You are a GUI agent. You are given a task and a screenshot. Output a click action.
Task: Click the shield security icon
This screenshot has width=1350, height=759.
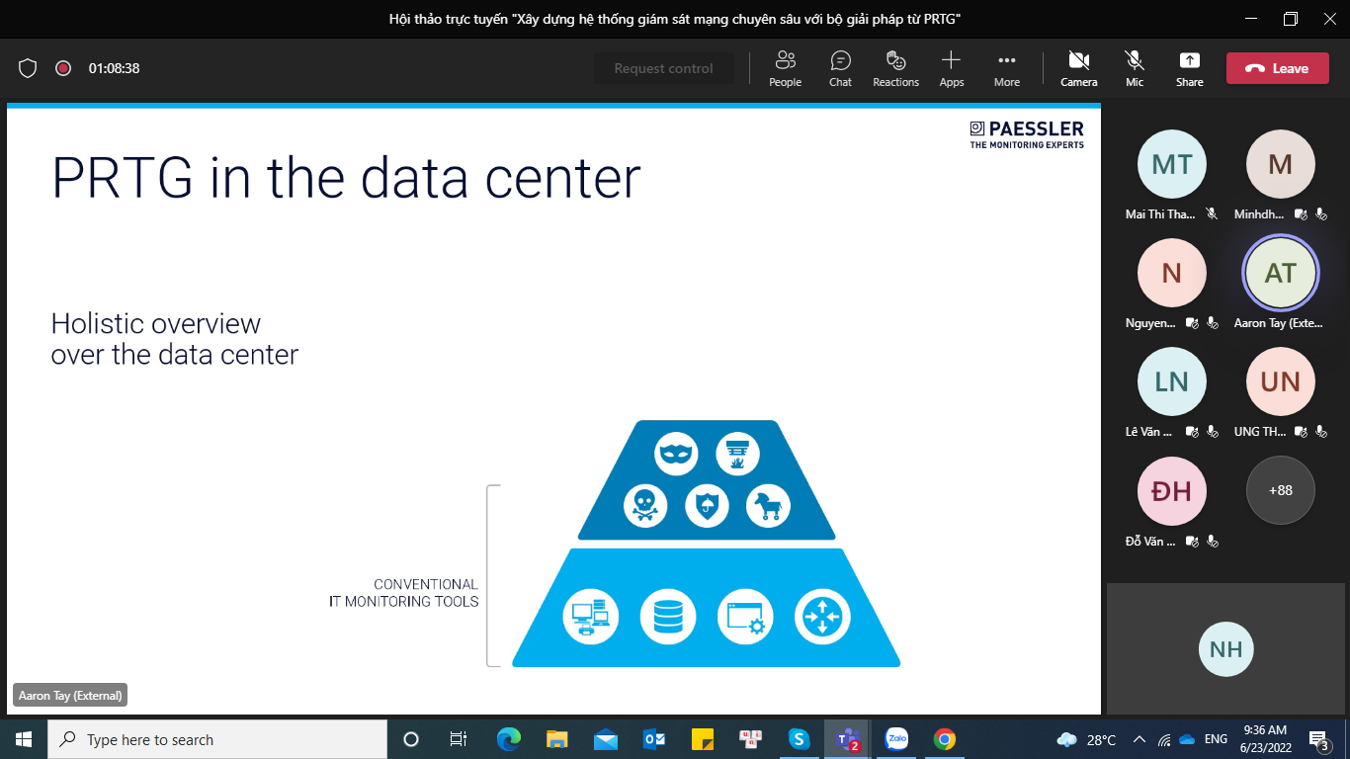coord(28,68)
